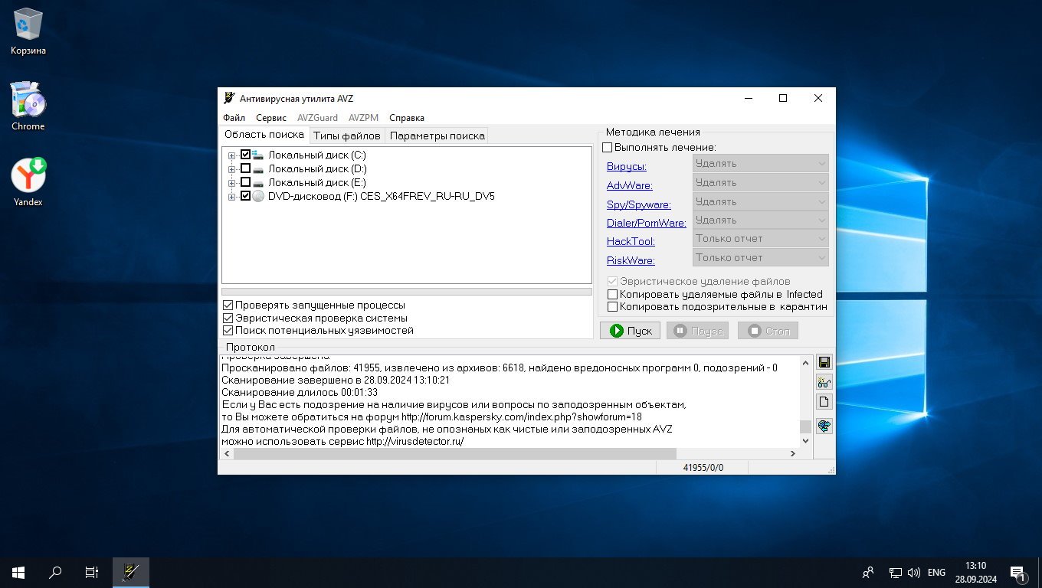Viewport: 1042px width, 588px height.
Task: Enable the 'Выполнять лечение' checkbox
Action: click(x=608, y=147)
